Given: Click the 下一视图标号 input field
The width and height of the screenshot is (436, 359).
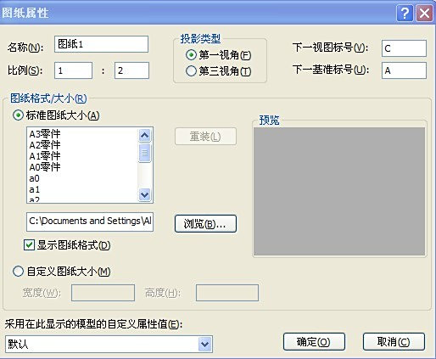Looking at the screenshot, I should 404,48.
